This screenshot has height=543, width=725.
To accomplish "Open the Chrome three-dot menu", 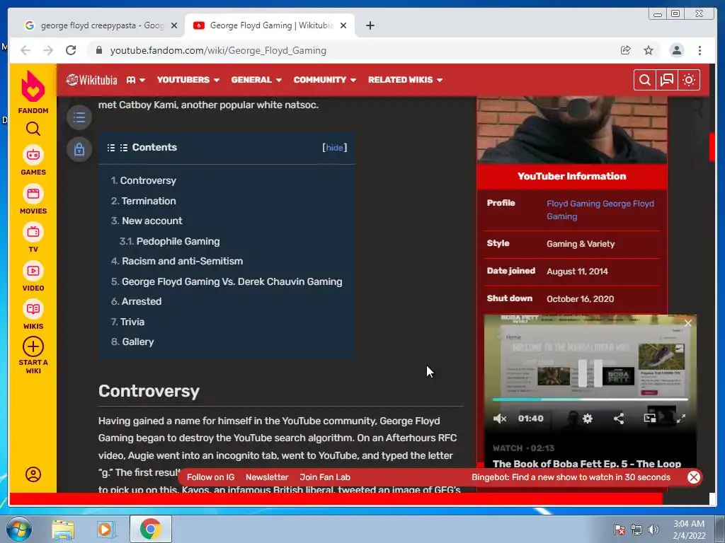I will 700,50.
